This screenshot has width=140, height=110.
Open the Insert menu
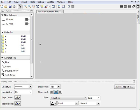[x=24, y=2]
